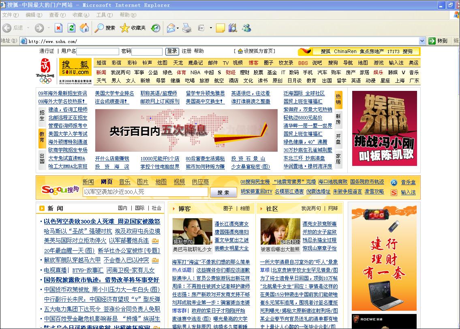Click the Sogou 搜索 button

pyautogui.click(x=223, y=192)
